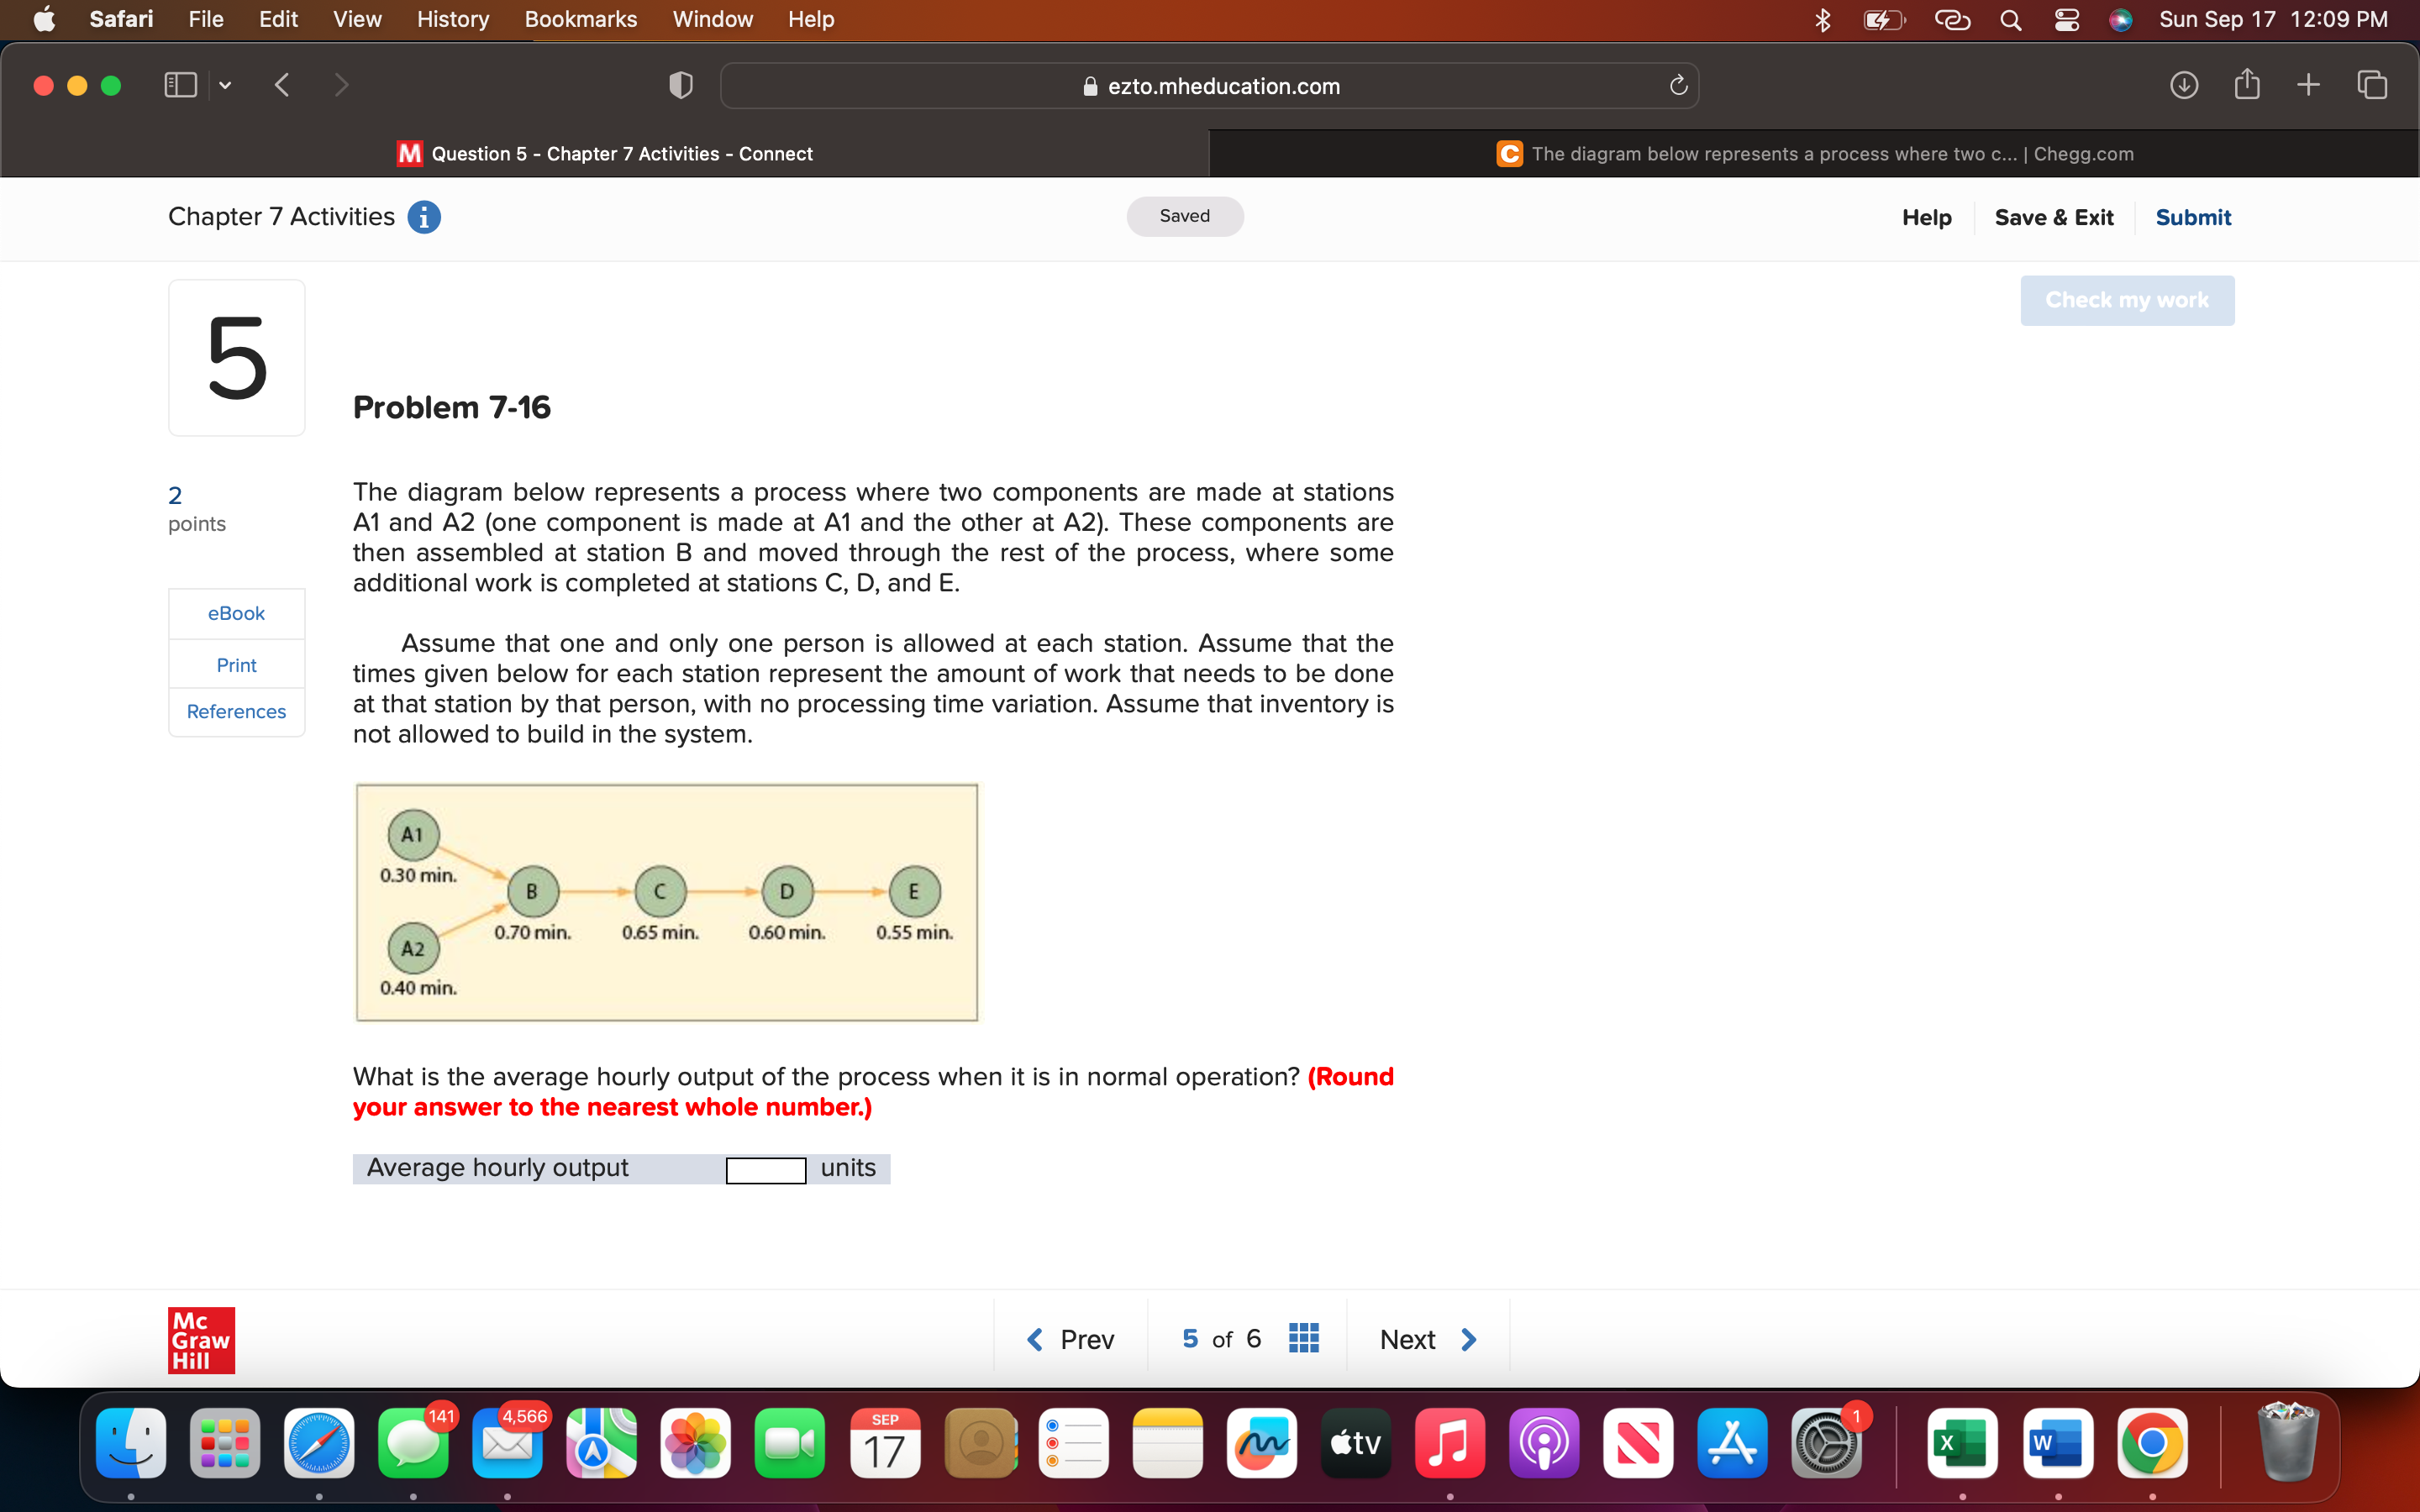Click the Bluetooth icon in the menu bar
Image resolution: width=2420 pixels, height=1512 pixels.
pos(1822,20)
